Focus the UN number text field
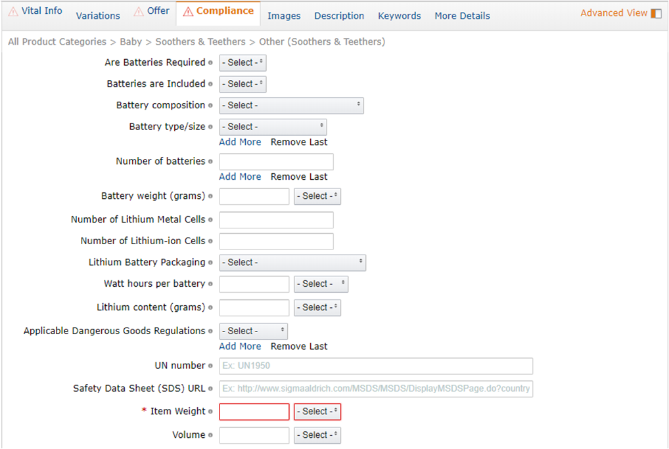 click(x=376, y=366)
